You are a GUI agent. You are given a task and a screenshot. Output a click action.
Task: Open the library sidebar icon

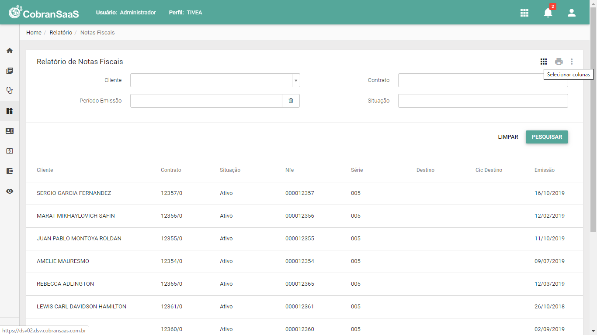pos(10,71)
